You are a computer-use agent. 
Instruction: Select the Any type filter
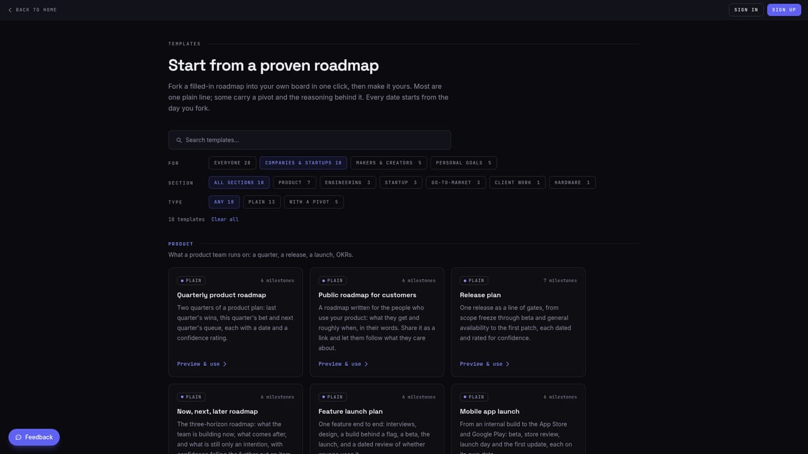(x=224, y=202)
